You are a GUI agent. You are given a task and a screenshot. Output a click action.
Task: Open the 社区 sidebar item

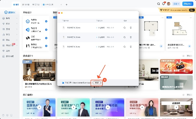pos(8,40)
